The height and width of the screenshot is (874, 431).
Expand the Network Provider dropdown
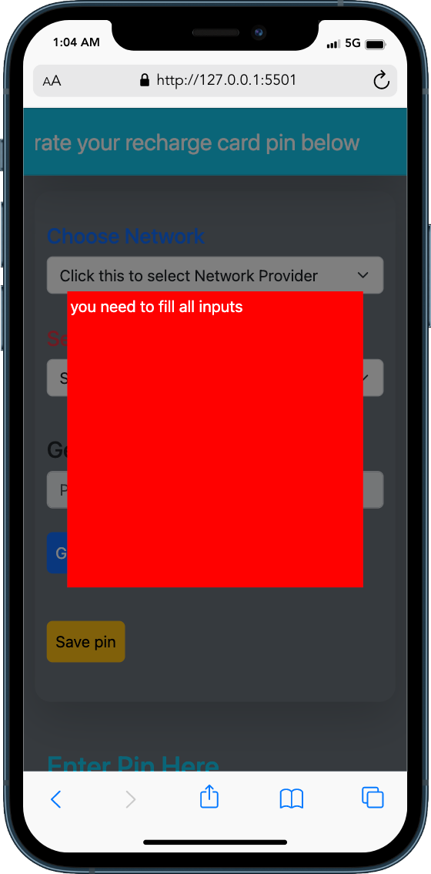(215, 275)
